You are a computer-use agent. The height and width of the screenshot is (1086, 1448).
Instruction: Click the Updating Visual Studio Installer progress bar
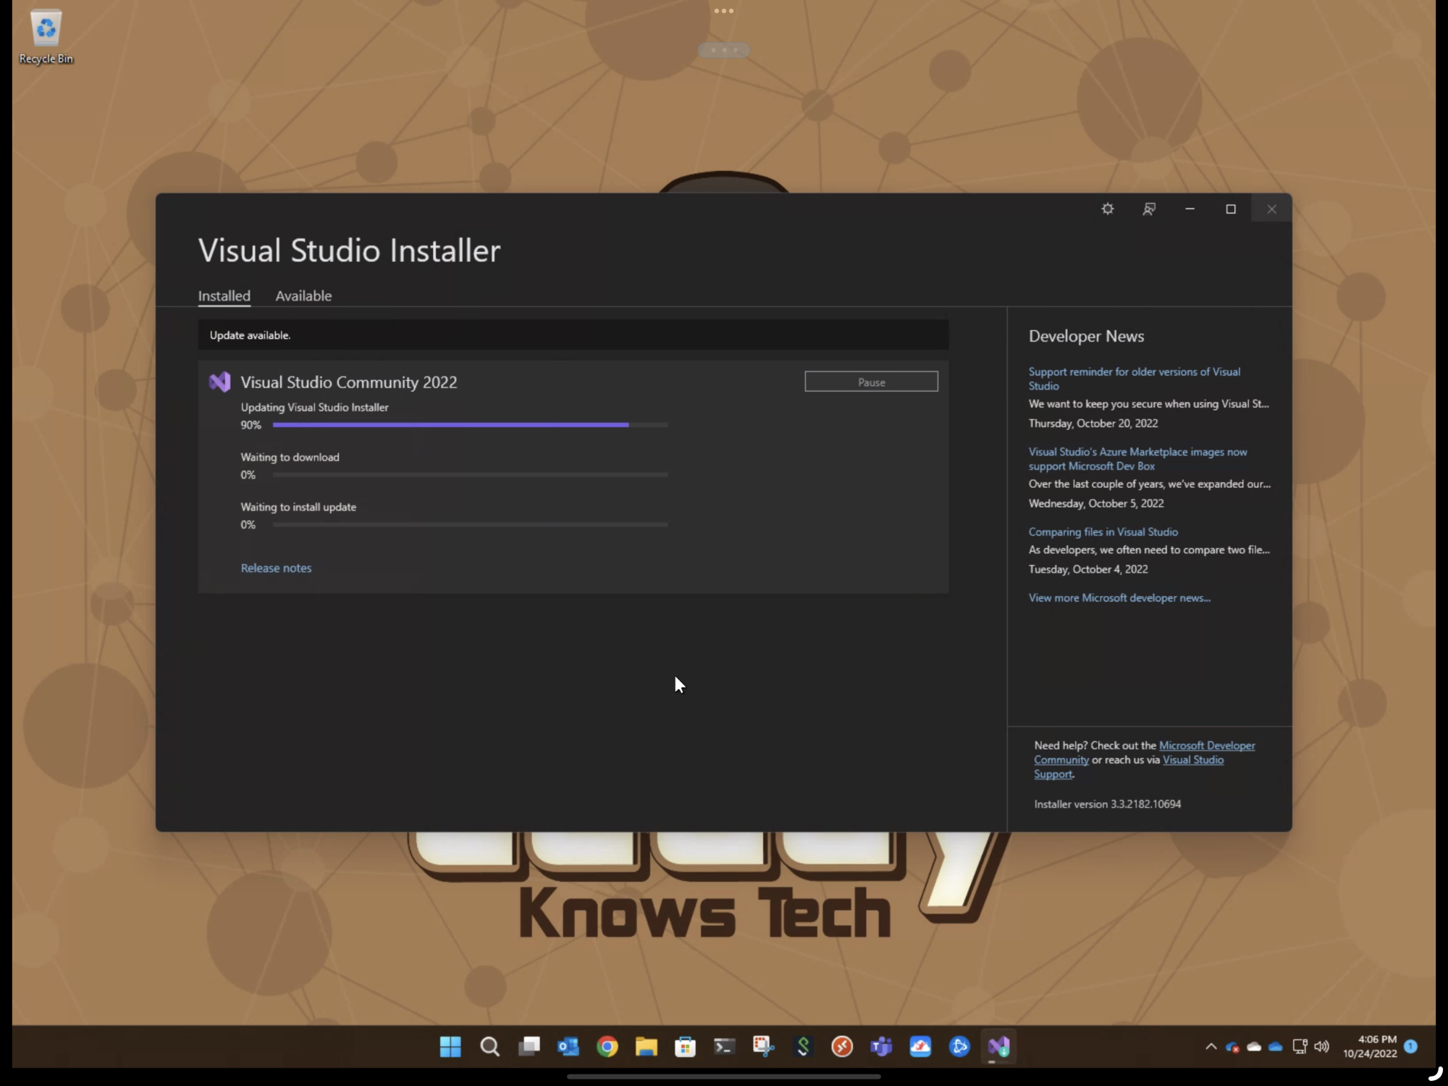[x=470, y=425]
